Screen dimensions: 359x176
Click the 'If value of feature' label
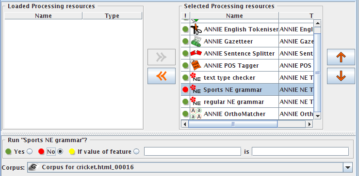point(104,151)
